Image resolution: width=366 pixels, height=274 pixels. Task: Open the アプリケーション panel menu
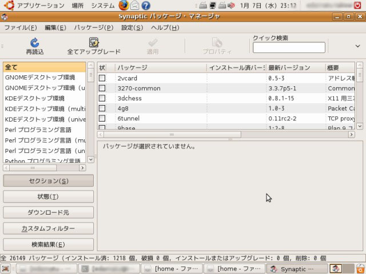(41, 5)
